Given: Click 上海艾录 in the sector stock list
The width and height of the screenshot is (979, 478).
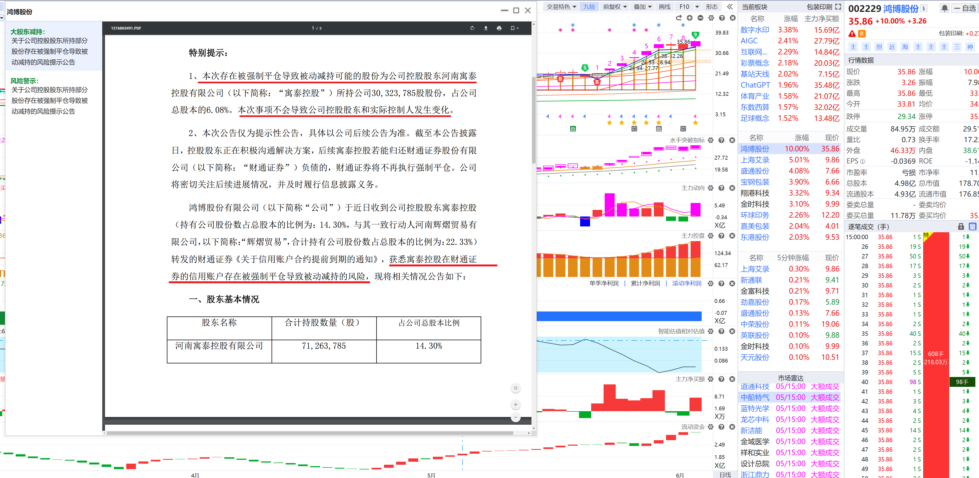Looking at the screenshot, I should click(754, 160).
